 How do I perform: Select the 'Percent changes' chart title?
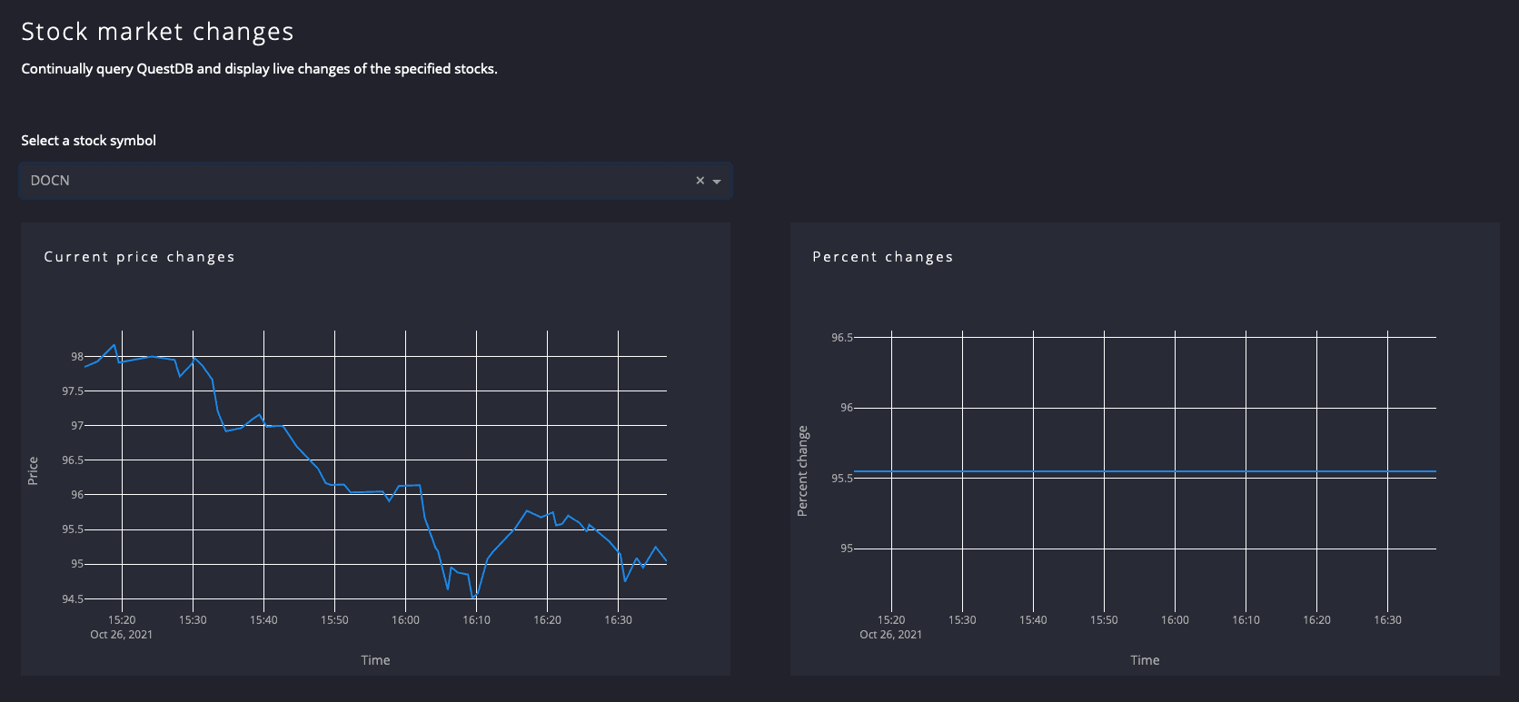click(x=882, y=257)
